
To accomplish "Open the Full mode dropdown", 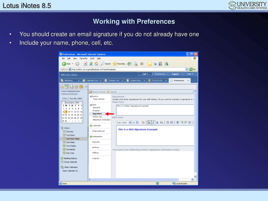I will click(145, 74).
